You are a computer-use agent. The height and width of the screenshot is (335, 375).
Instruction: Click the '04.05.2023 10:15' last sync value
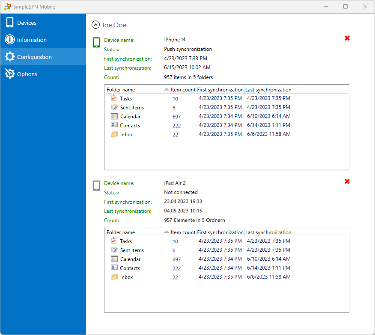[x=183, y=211]
